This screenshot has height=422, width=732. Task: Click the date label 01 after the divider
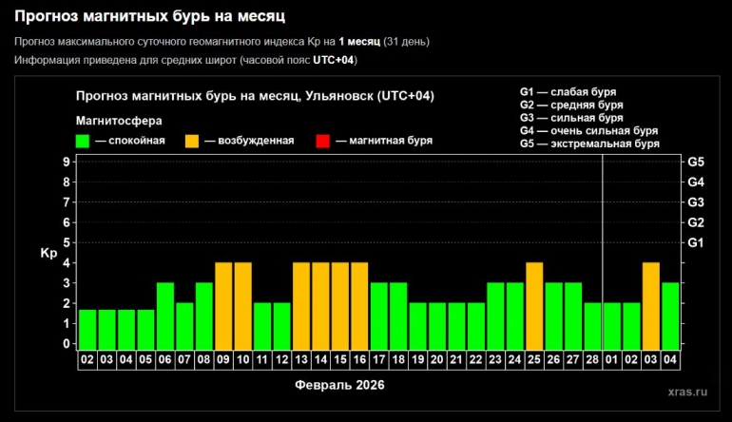613,361
